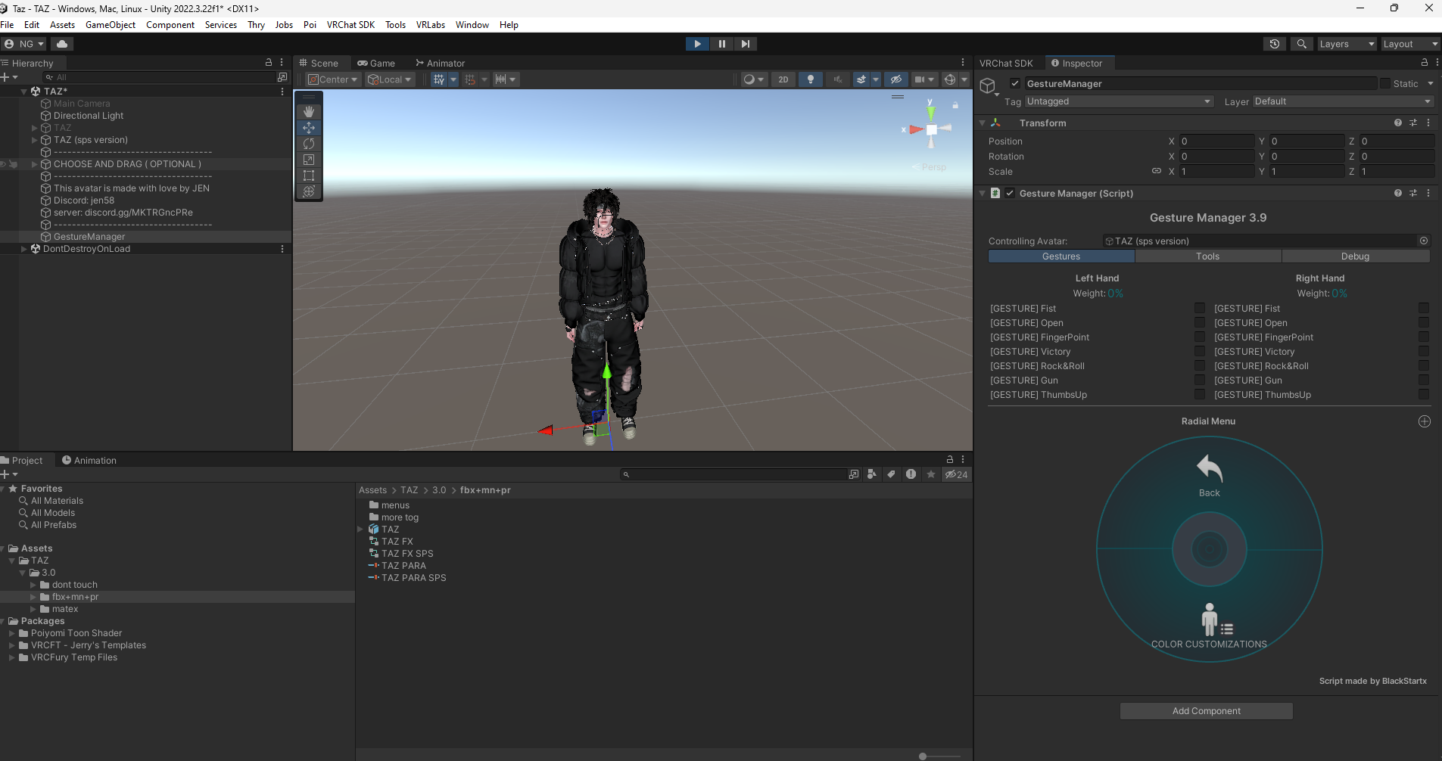Open the Undo History icon
The width and height of the screenshot is (1442, 761).
1275,44
